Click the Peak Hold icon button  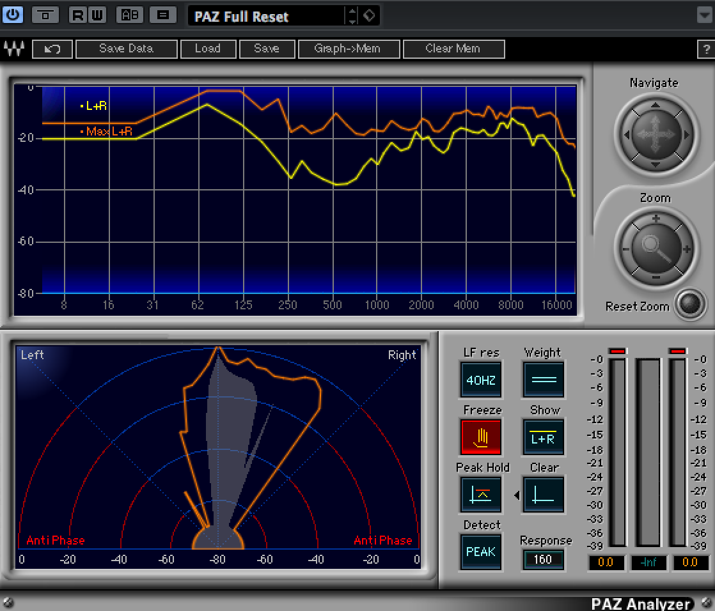pyautogui.click(x=480, y=495)
